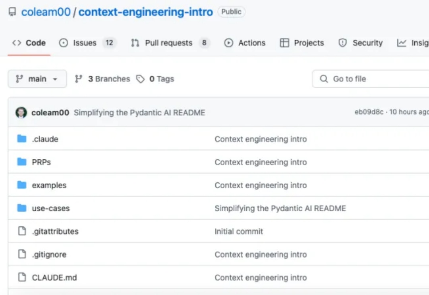This screenshot has width=429, height=295.
Task: Open the use-cases folder
Action: (x=50, y=209)
